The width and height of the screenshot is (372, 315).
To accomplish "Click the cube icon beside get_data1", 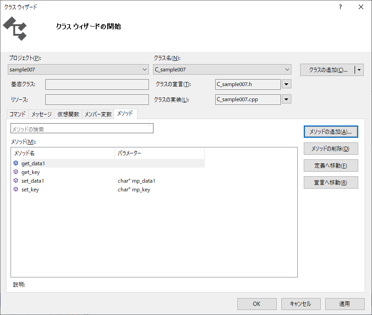I will (16, 163).
